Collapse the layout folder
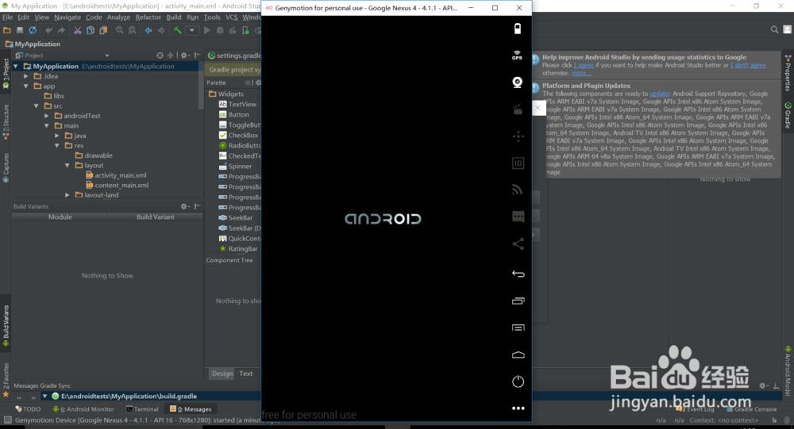This screenshot has height=429, width=794. pyautogui.click(x=67, y=166)
